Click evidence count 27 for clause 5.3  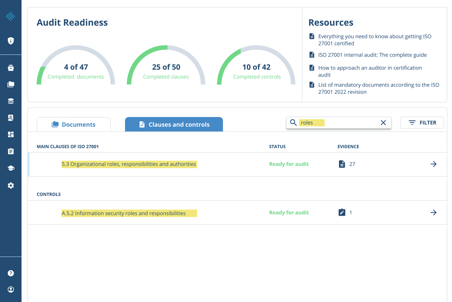(352, 164)
